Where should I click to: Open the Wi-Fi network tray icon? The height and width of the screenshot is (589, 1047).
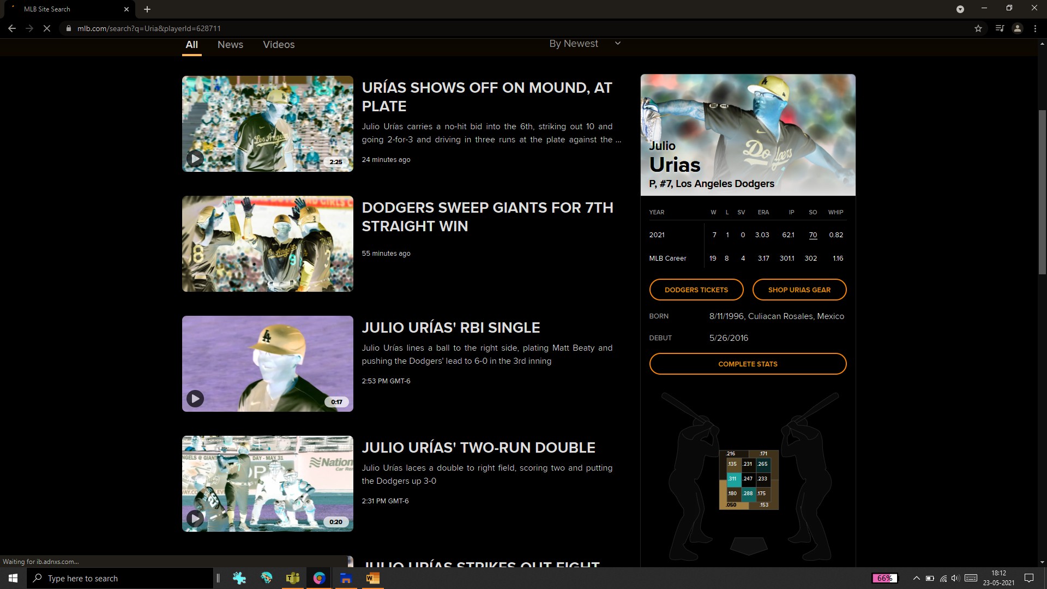(x=943, y=578)
